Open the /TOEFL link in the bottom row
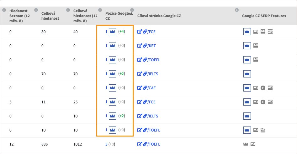Image resolution: width=297 pixels, height=154 pixels. point(154,144)
